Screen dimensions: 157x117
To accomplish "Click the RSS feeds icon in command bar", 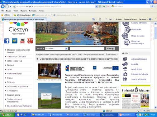I will (100, 19).
